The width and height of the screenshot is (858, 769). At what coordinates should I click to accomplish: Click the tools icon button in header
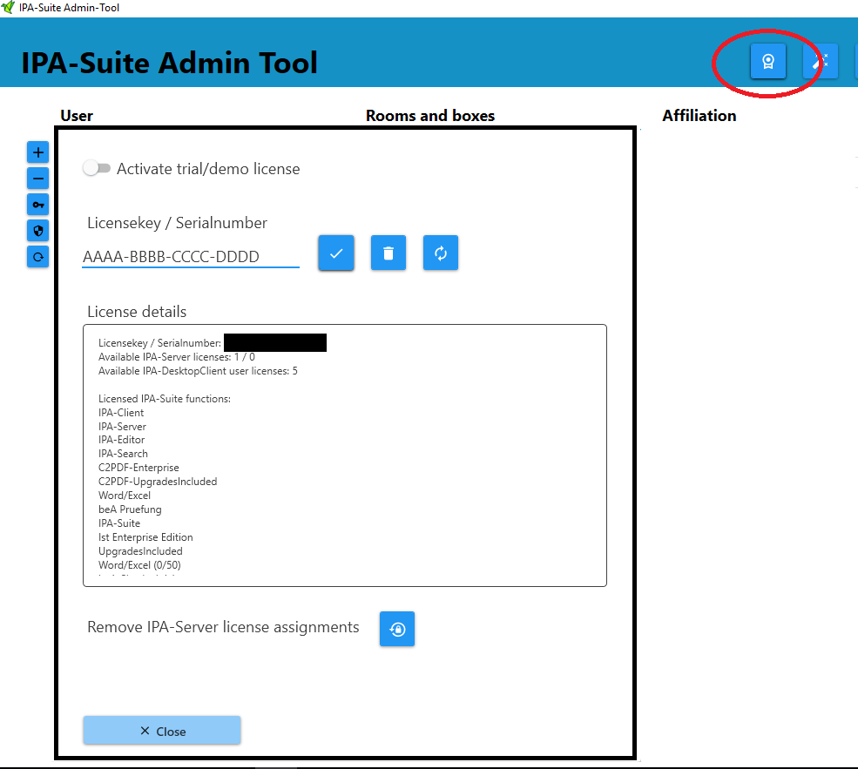[821, 61]
